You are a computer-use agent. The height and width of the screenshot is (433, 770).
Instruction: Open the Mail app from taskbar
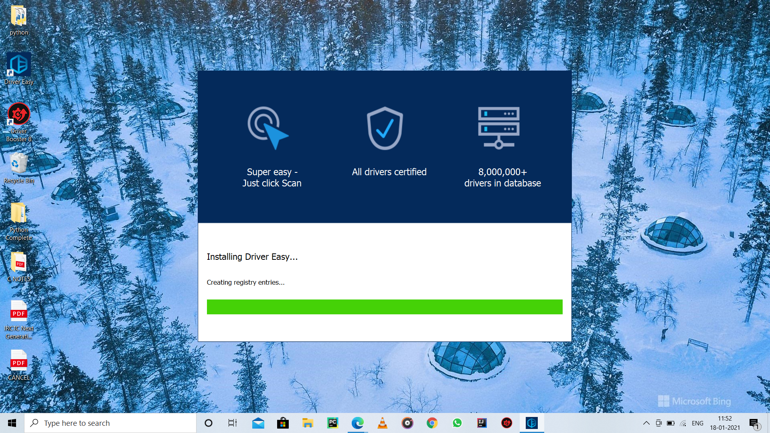coord(258,423)
